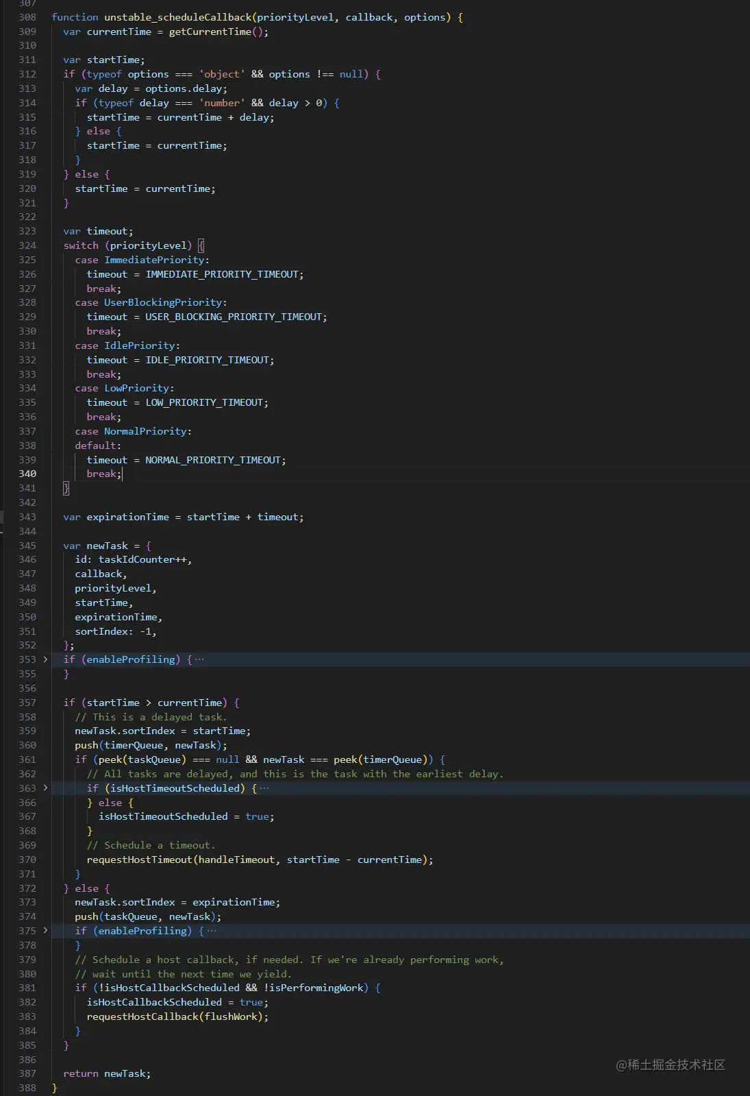The height and width of the screenshot is (1096, 750).
Task: Click 'object' string on line 312
Action: pyautogui.click(x=222, y=74)
